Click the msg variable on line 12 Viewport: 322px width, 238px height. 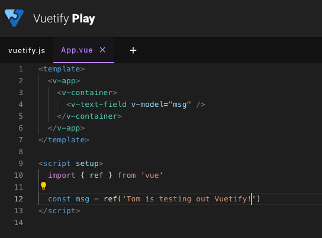coord(82,199)
